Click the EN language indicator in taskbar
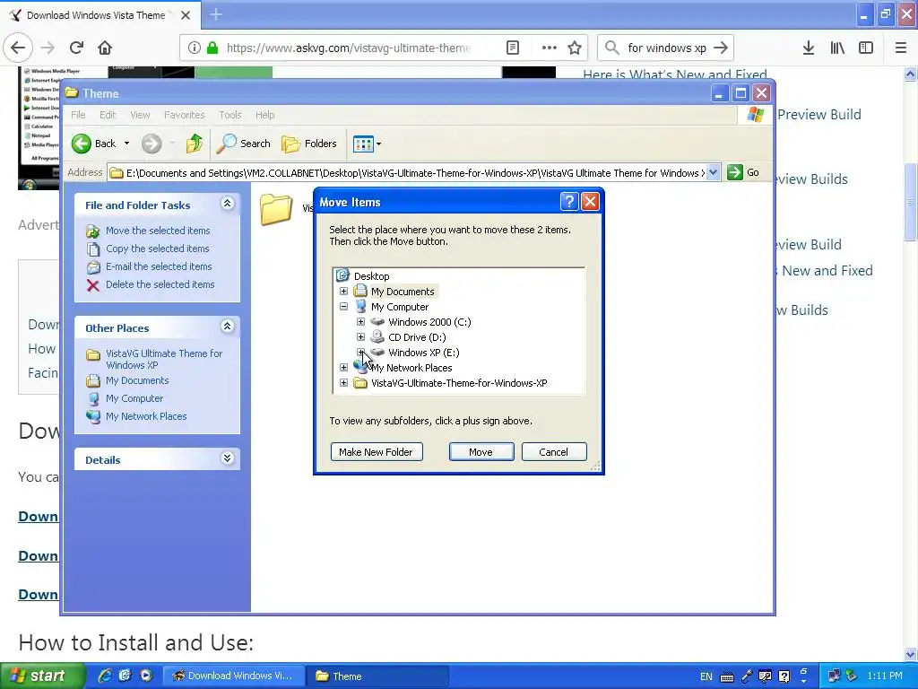 click(x=706, y=676)
